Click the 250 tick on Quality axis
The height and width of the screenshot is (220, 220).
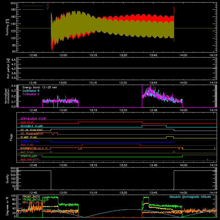click(x=13, y=171)
